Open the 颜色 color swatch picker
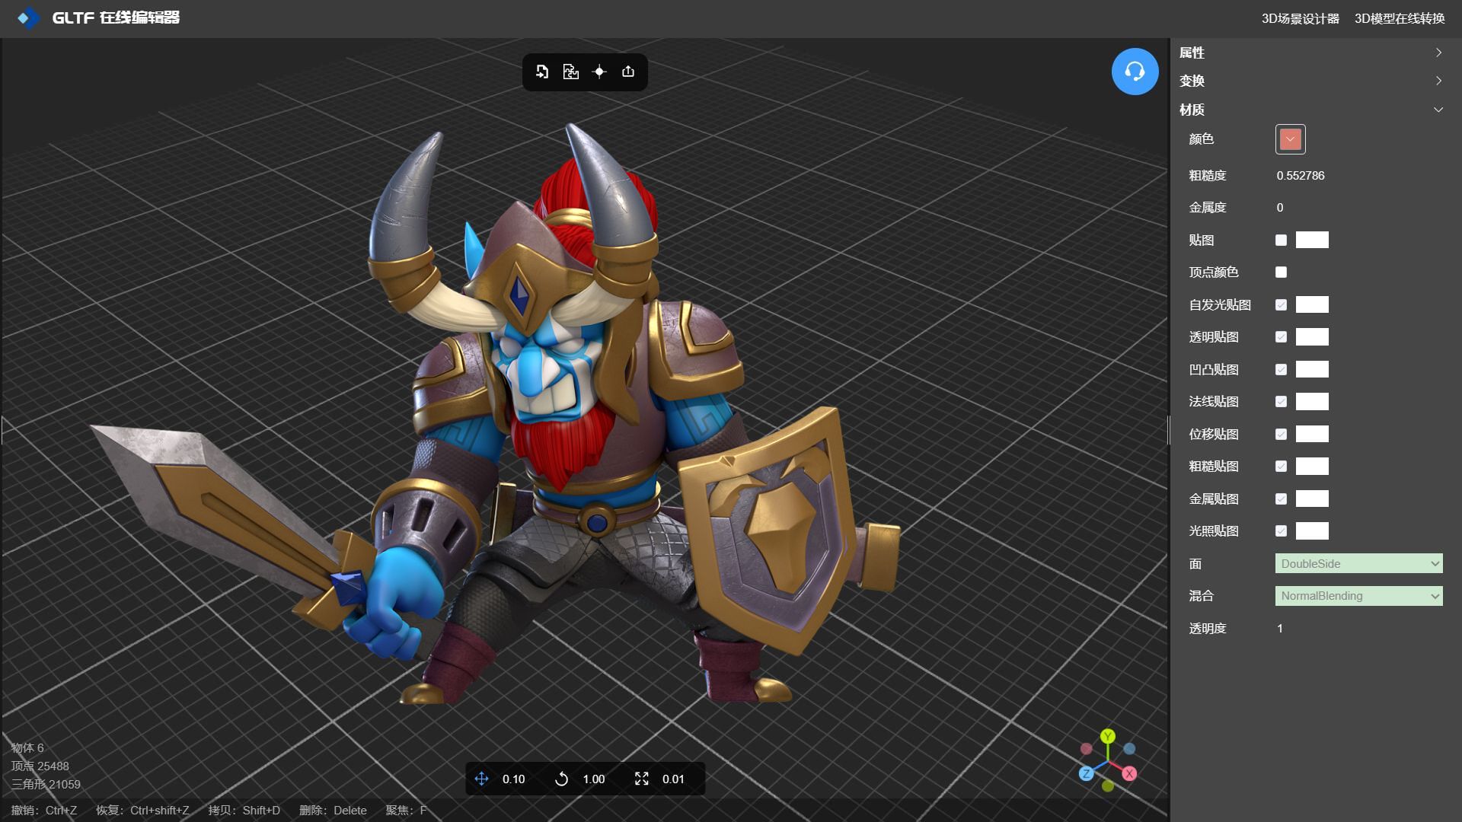1462x822 pixels. point(1290,139)
